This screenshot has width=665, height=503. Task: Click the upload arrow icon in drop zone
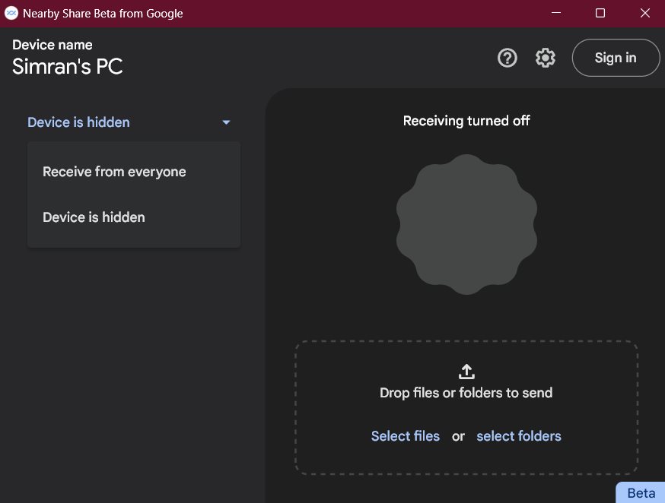466,372
